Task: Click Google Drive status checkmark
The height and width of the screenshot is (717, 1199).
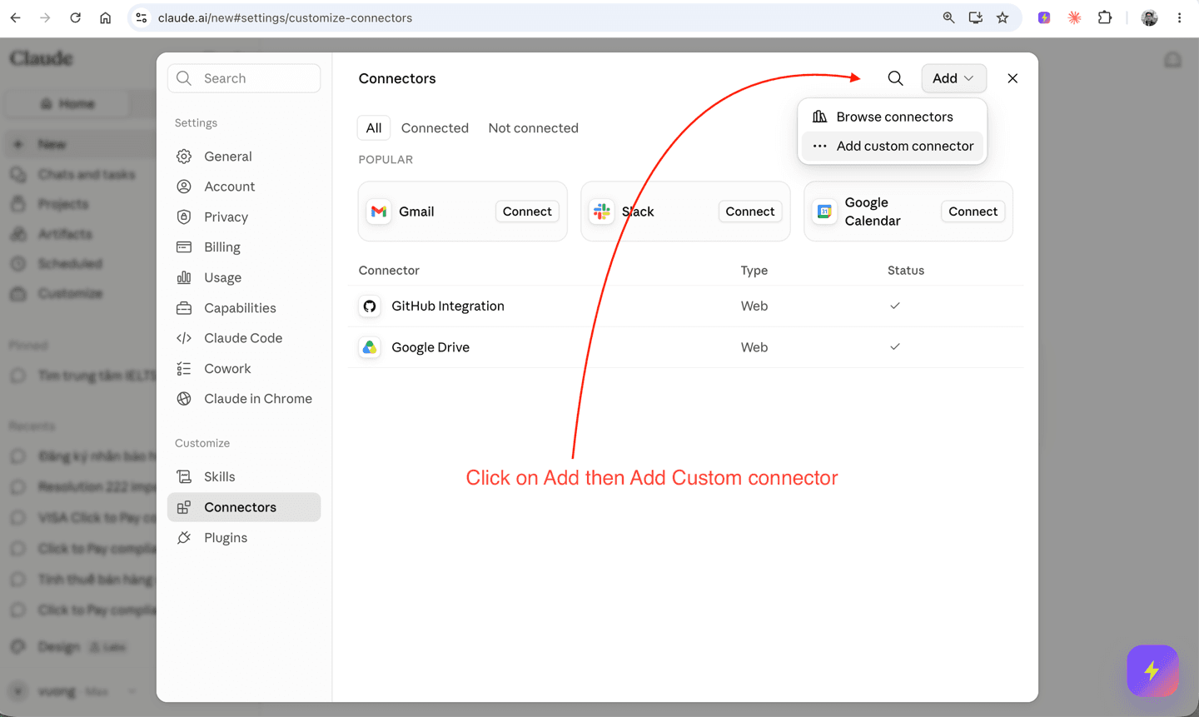Action: point(895,346)
